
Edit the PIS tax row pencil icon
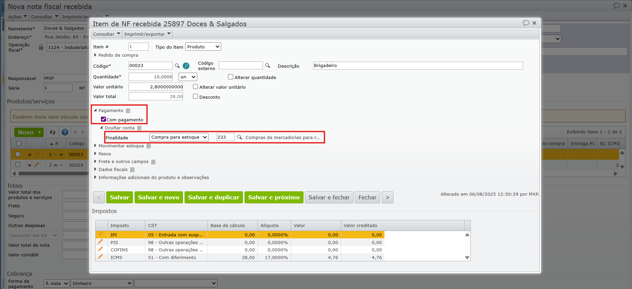[100, 242]
